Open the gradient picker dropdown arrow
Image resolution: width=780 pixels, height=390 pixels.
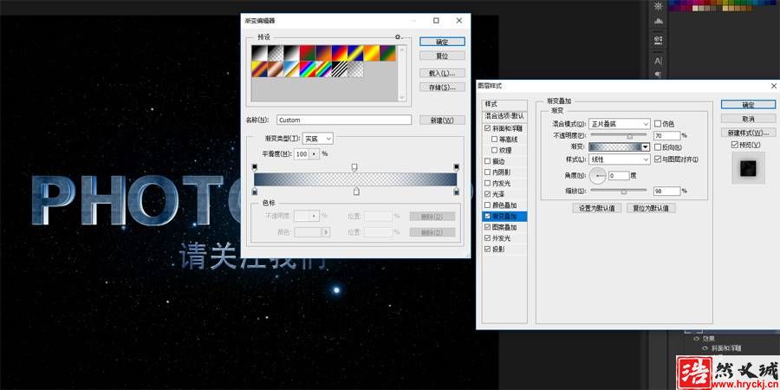[646, 147]
